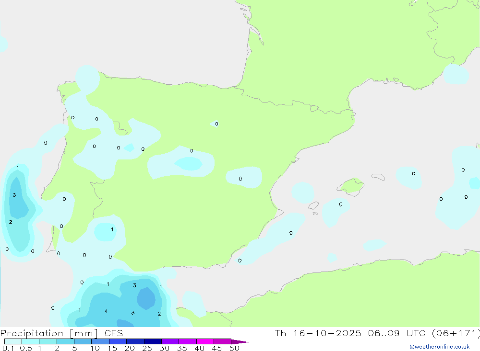The width and height of the screenshot is (480, 351).
Task: Click the 1–2 mm legend color swatch
Action: point(48,341)
